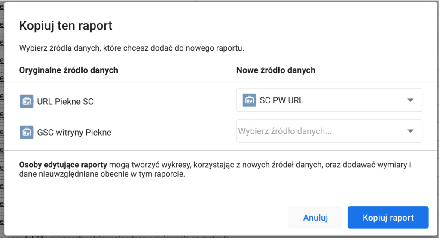Click the icon next to GSC witryny Piekne
The image size is (440, 242).
point(27,132)
